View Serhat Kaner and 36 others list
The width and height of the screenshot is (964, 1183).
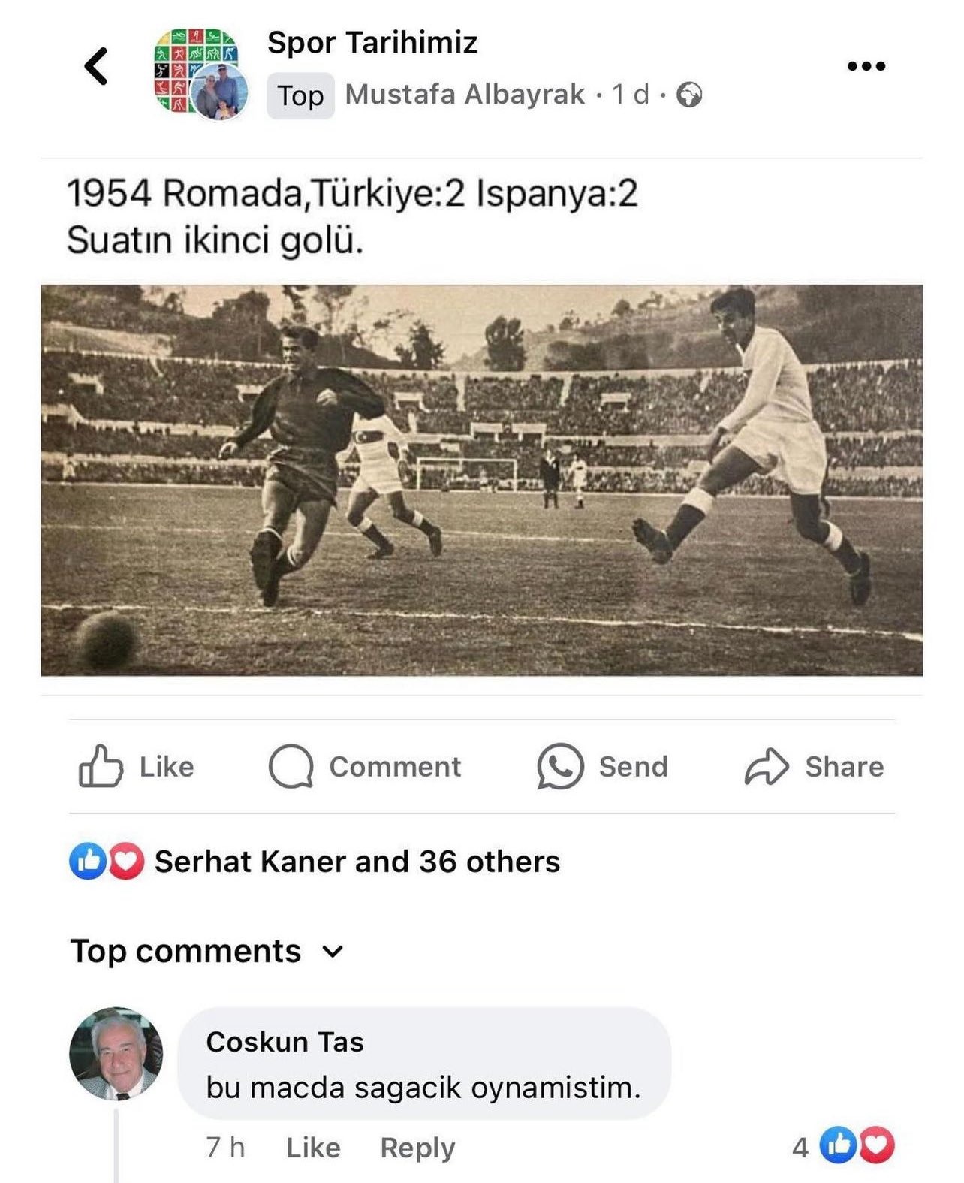(357, 862)
